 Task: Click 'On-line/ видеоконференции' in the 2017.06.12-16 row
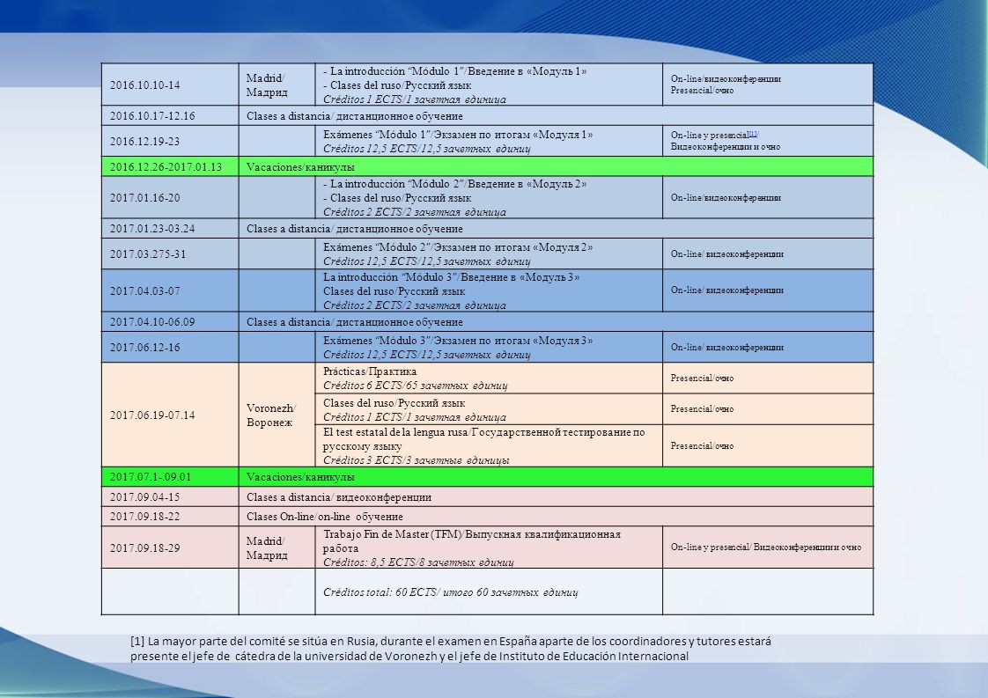(727, 347)
